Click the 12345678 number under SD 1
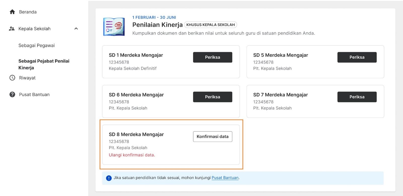The image size is (403, 196). click(119, 62)
